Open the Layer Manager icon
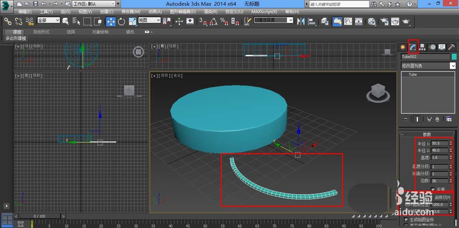The height and width of the screenshot is (228, 459). click(325, 22)
